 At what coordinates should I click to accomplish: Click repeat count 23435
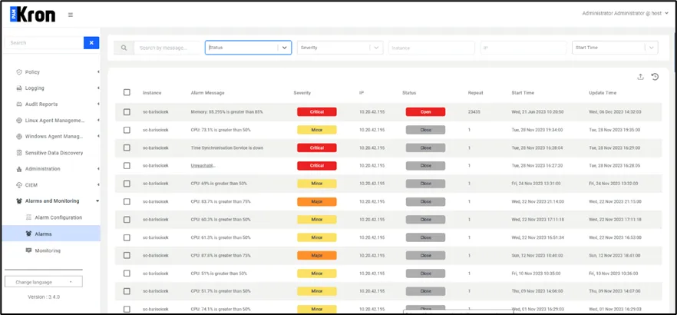[x=474, y=112]
